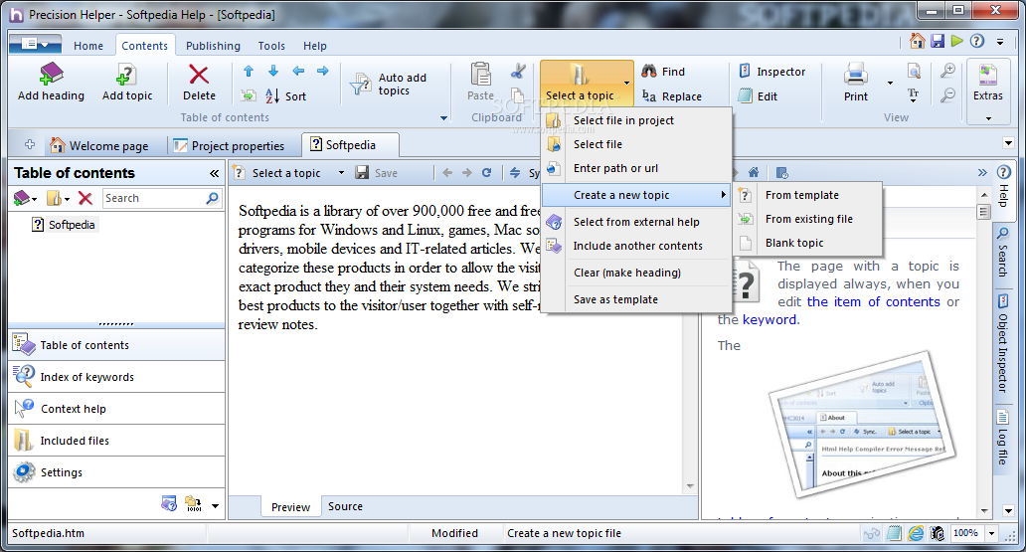The height and width of the screenshot is (552, 1026).
Task: Switch to Source view tab
Action: 345,506
